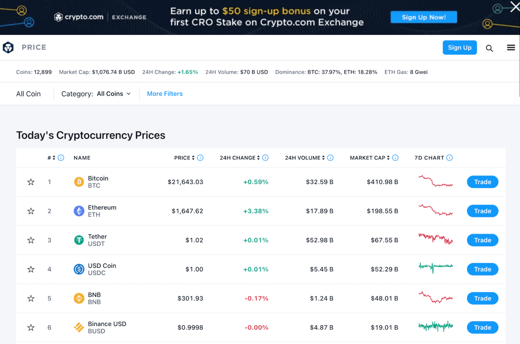Open the Category All Coins dropdown
The height and width of the screenshot is (344, 520).
click(x=114, y=94)
